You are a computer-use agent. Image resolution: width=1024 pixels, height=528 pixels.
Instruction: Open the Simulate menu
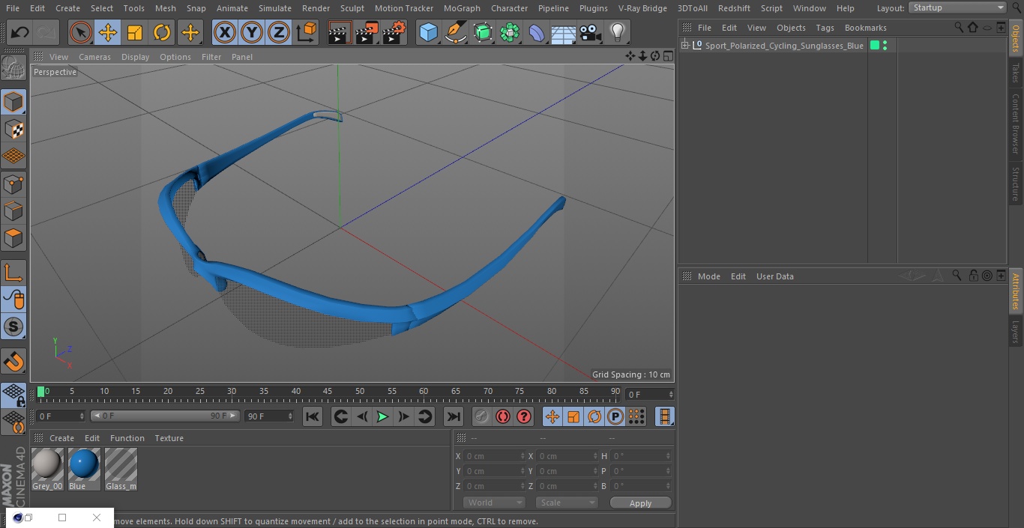coord(275,8)
